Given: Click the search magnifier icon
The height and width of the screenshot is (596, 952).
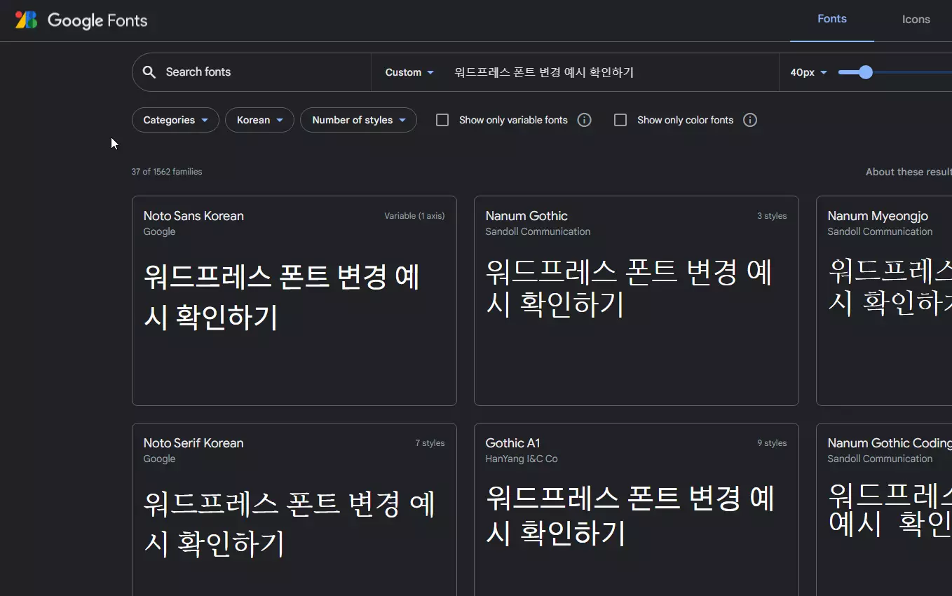Looking at the screenshot, I should 149,72.
